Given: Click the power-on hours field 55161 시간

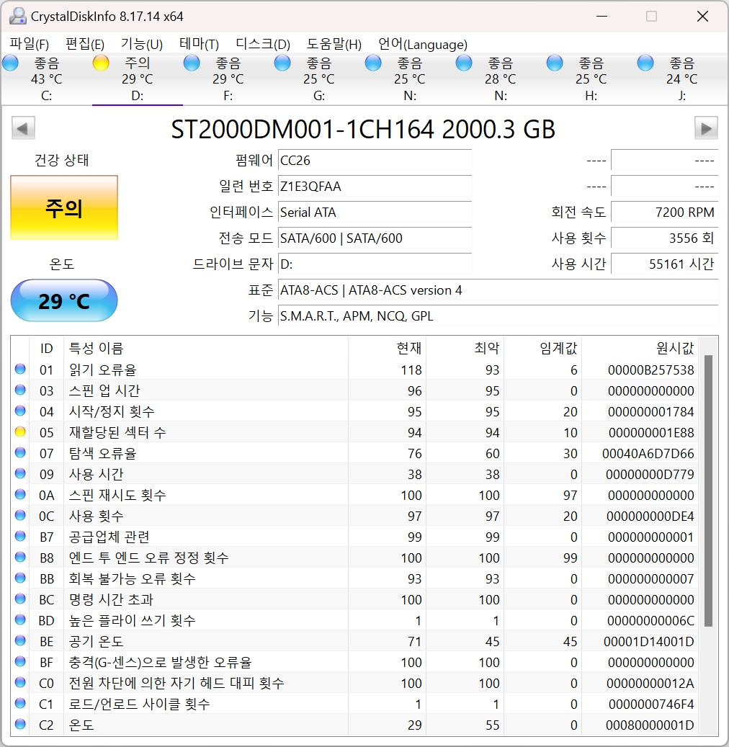Looking at the screenshot, I should click(x=664, y=264).
